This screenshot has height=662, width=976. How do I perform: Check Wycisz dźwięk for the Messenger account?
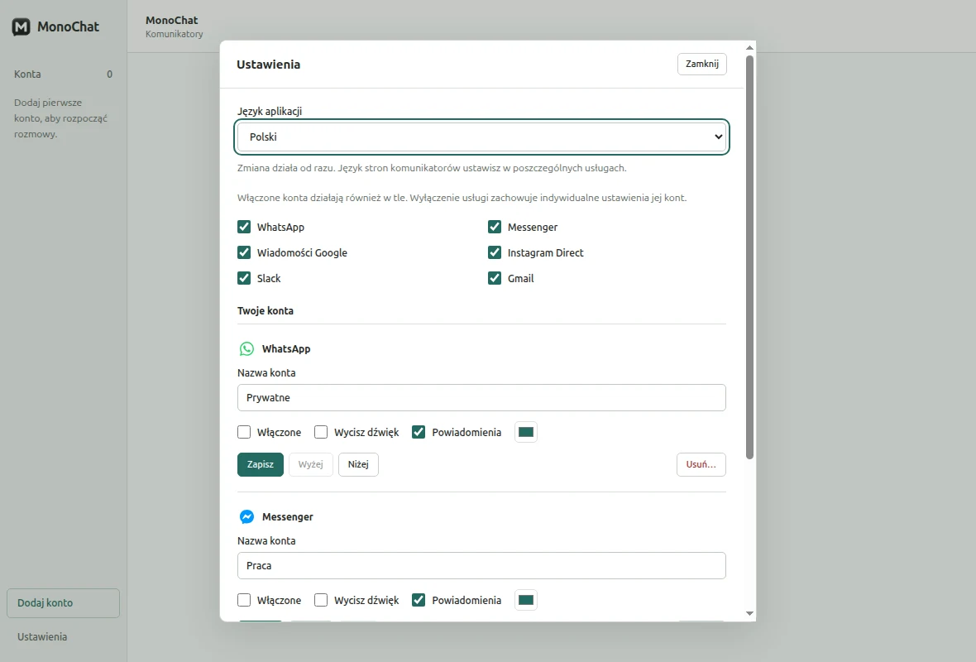coord(321,600)
